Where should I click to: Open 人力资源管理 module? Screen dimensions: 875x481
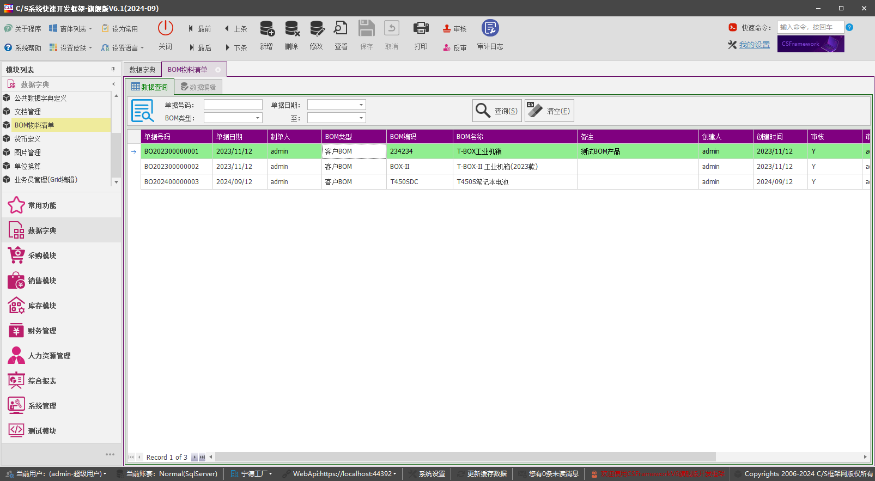[x=61, y=356]
